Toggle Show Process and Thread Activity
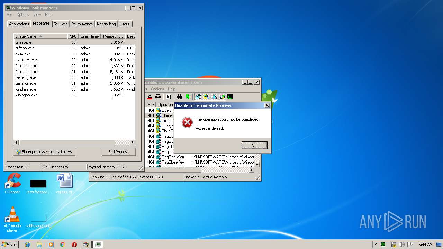Viewport: 443px width, 249px height. coord(222,97)
